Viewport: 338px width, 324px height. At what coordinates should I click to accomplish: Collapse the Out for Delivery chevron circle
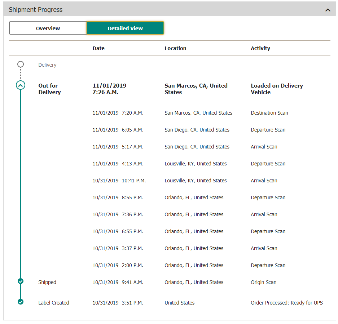[21, 85]
